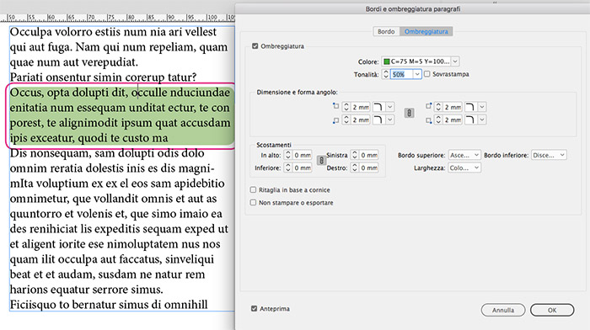Enable Non stampare o esportare checkbox

coord(253,203)
